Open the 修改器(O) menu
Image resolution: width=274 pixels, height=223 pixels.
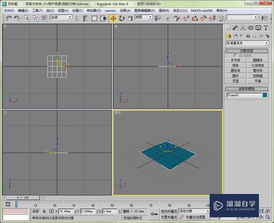94,11
